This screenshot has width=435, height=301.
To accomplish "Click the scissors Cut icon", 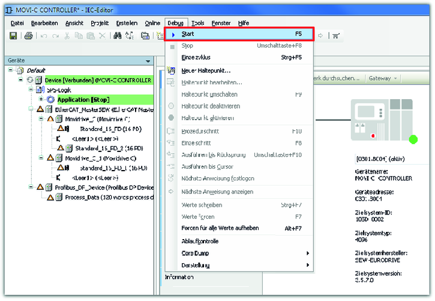I will (67, 36).
